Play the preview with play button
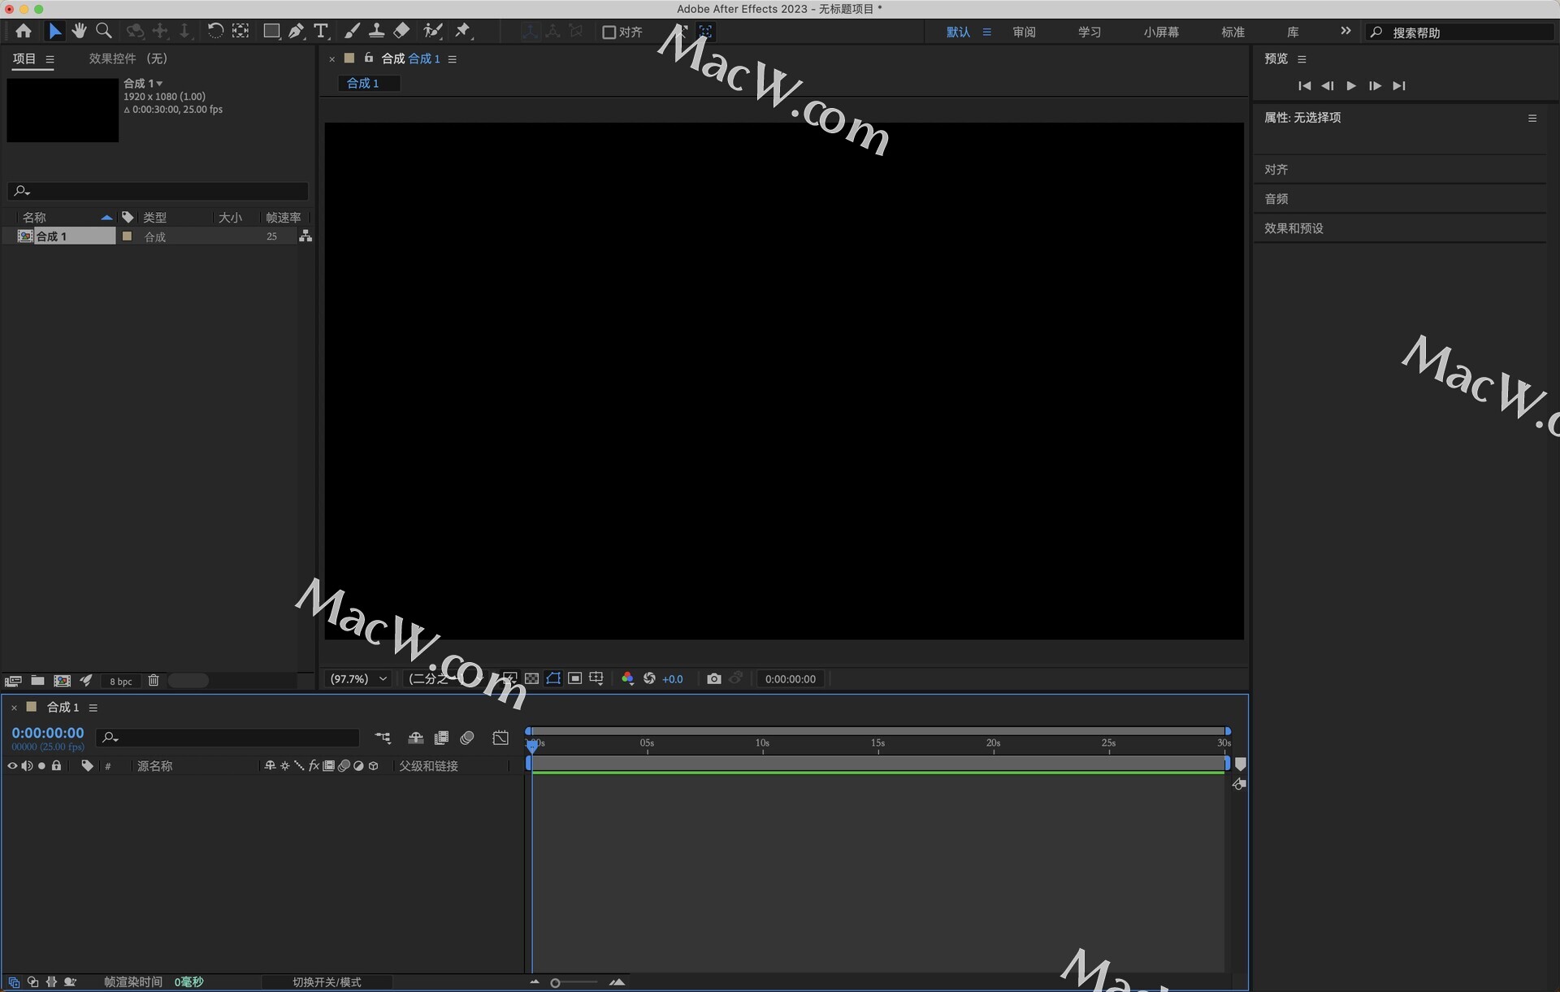This screenshot has width=1560, height=992. [x=1351, y=85]
